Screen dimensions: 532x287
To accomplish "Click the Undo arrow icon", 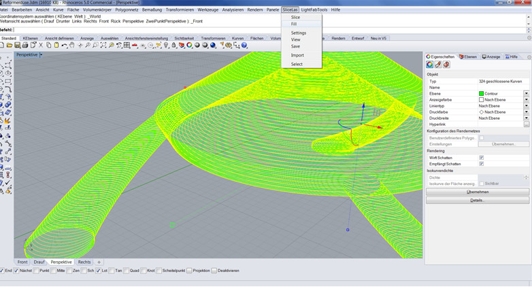I will pyautogui.click(x=65, y=46).
